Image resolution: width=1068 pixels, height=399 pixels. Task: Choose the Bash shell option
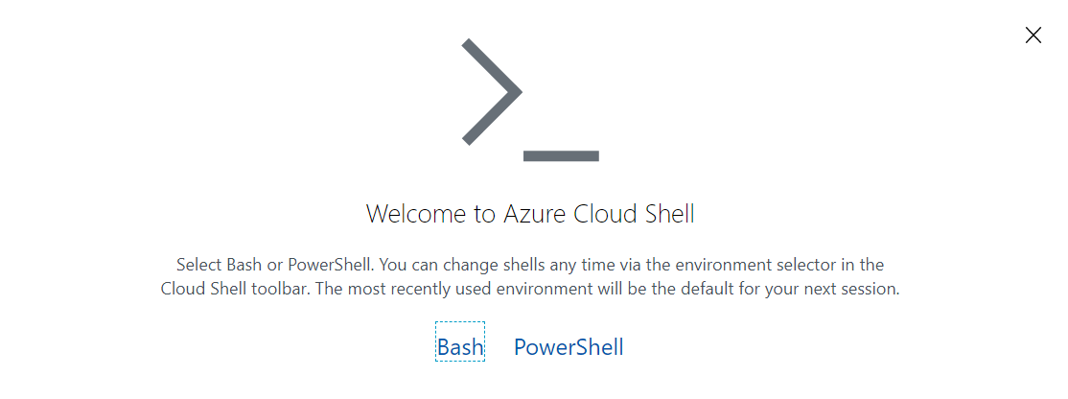tap(460, 346)
